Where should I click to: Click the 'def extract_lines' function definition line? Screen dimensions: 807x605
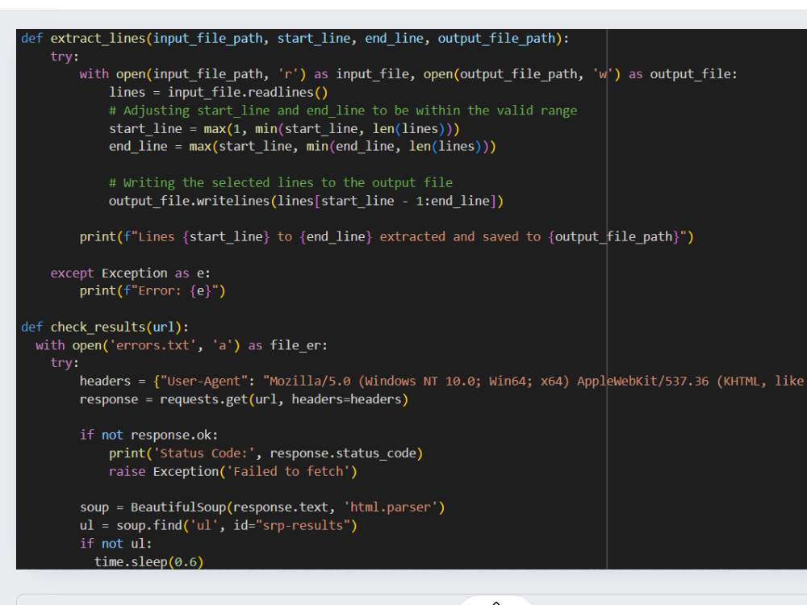(295, 39)
